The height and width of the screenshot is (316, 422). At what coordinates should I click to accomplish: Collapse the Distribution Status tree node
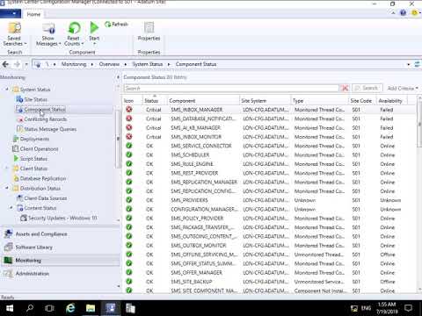[x=7, y=188]
